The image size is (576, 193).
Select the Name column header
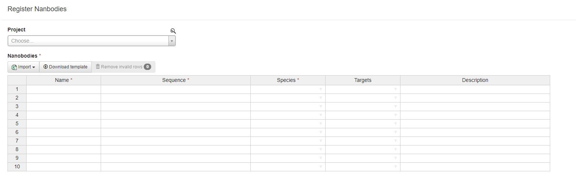(x=64, y=80)
